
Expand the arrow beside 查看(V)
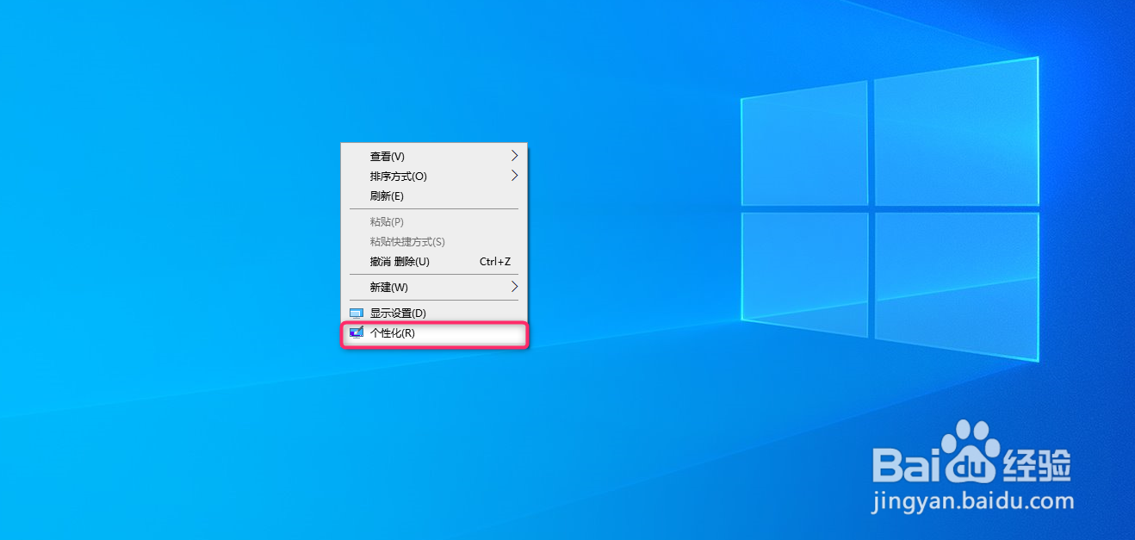tap(515, 156)
